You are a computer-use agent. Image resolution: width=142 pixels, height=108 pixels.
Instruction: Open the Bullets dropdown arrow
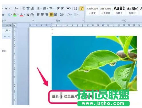[x=41, y=9]
